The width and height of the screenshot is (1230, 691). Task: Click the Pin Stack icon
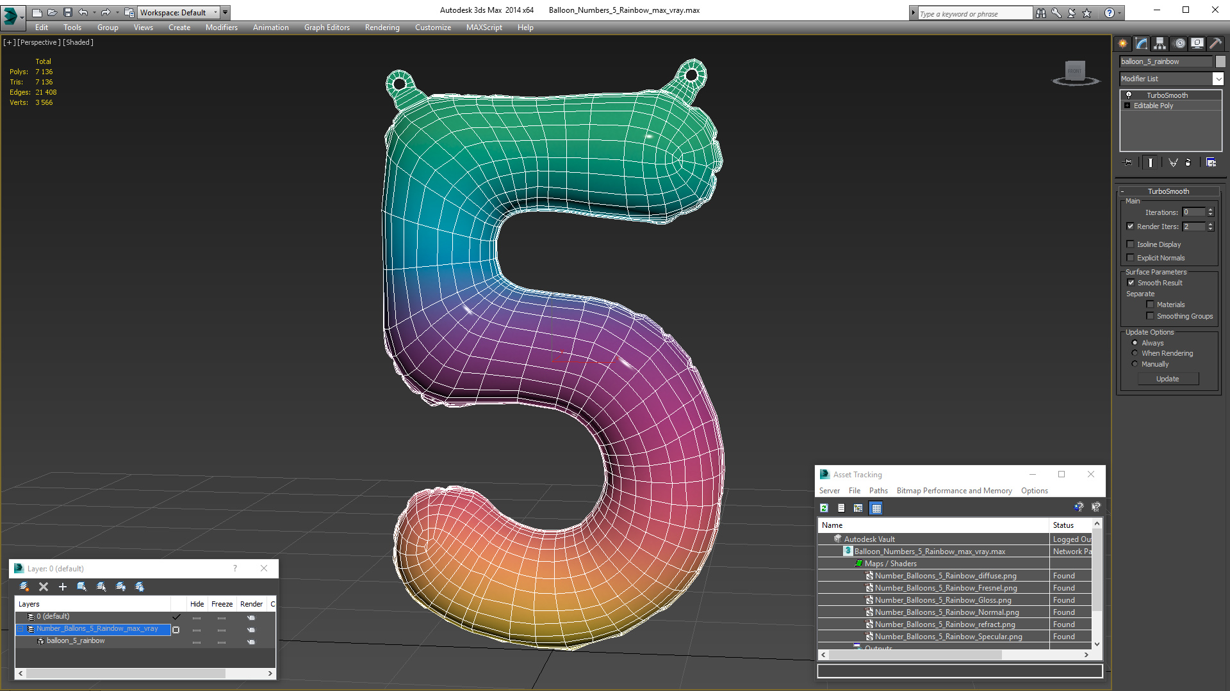(1128, 163)
